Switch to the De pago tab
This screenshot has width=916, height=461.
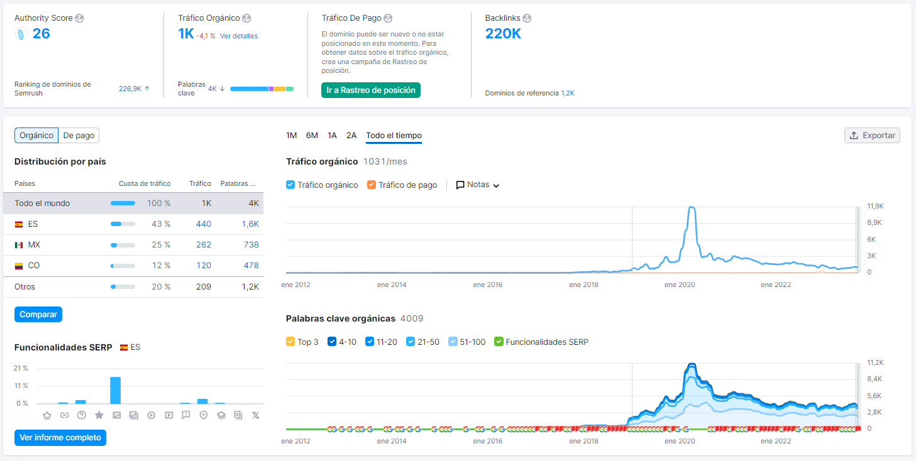(x=79, y=135)
